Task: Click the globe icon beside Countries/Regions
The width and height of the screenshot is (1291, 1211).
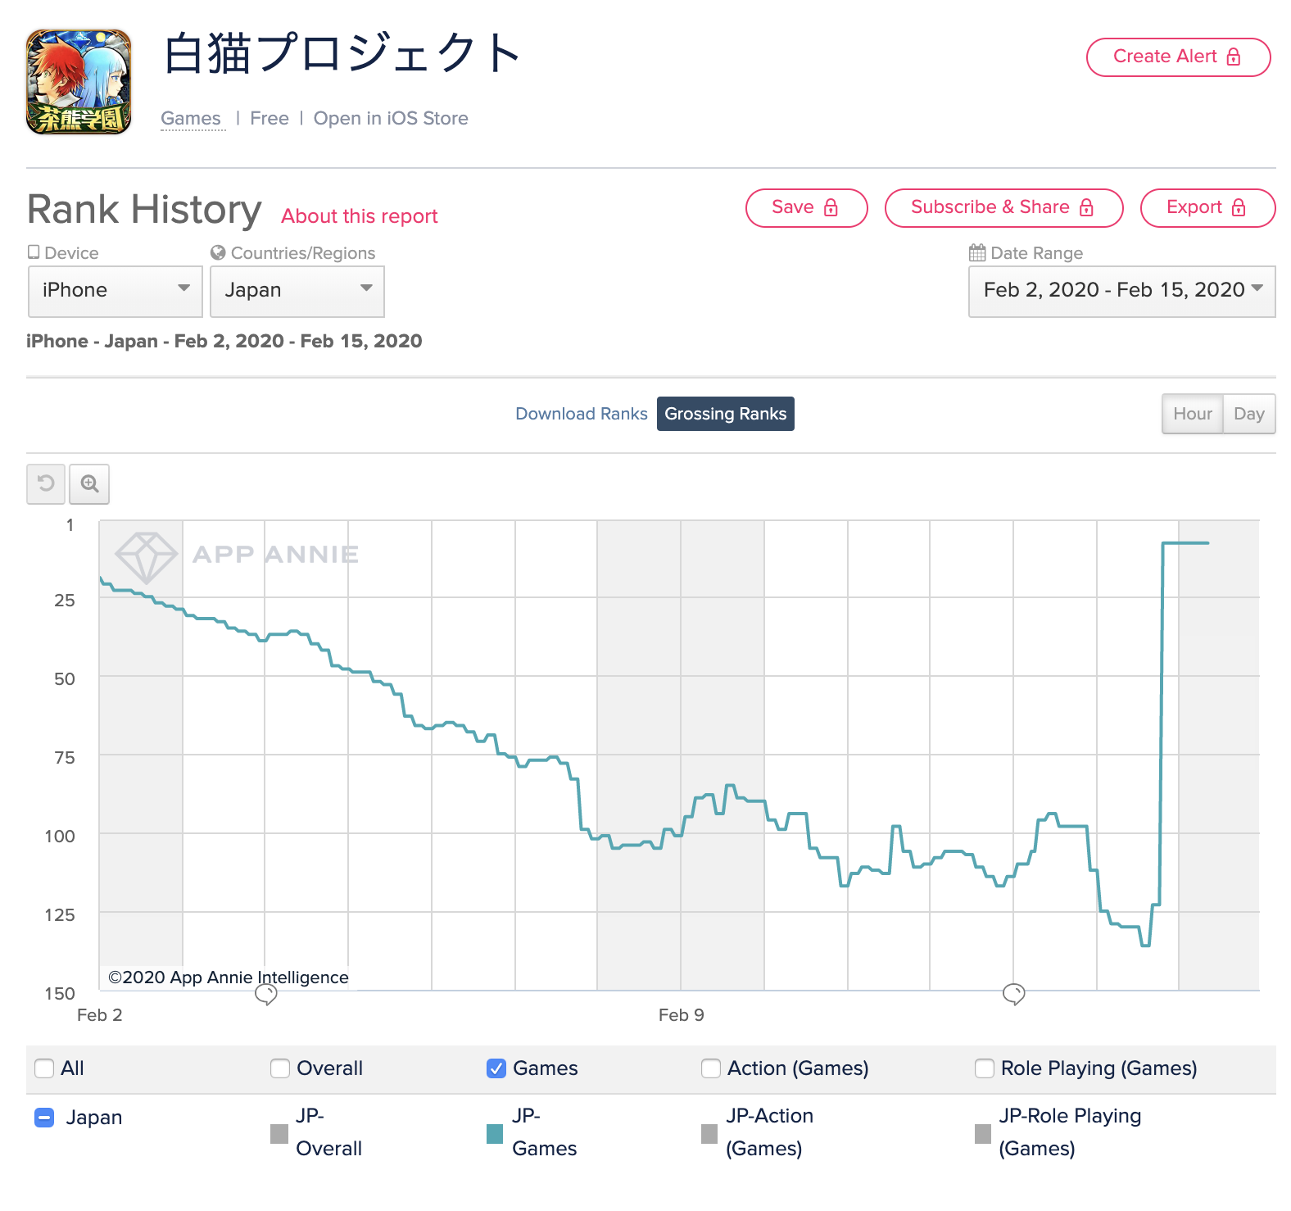Action: pyautogui.click(x=218, y=252)
